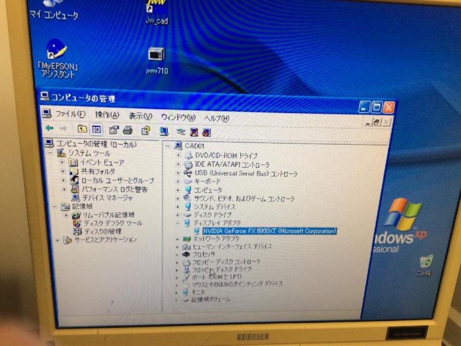
Task: Select 記憶域ボリューム category
Action: pyautogui.click(x=211, y=299)
